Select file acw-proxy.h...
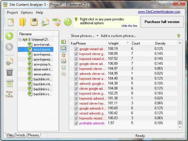Image resolution: width=188 pixels, height=141 pixels. point(43,64)
